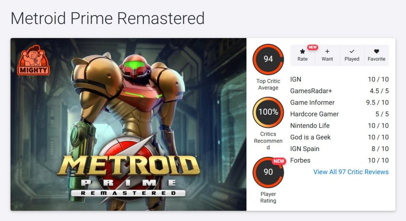Click the NEW badge on Player Rating
The width and height of the screenshot is (406, 221).
(x=279, y=161)
